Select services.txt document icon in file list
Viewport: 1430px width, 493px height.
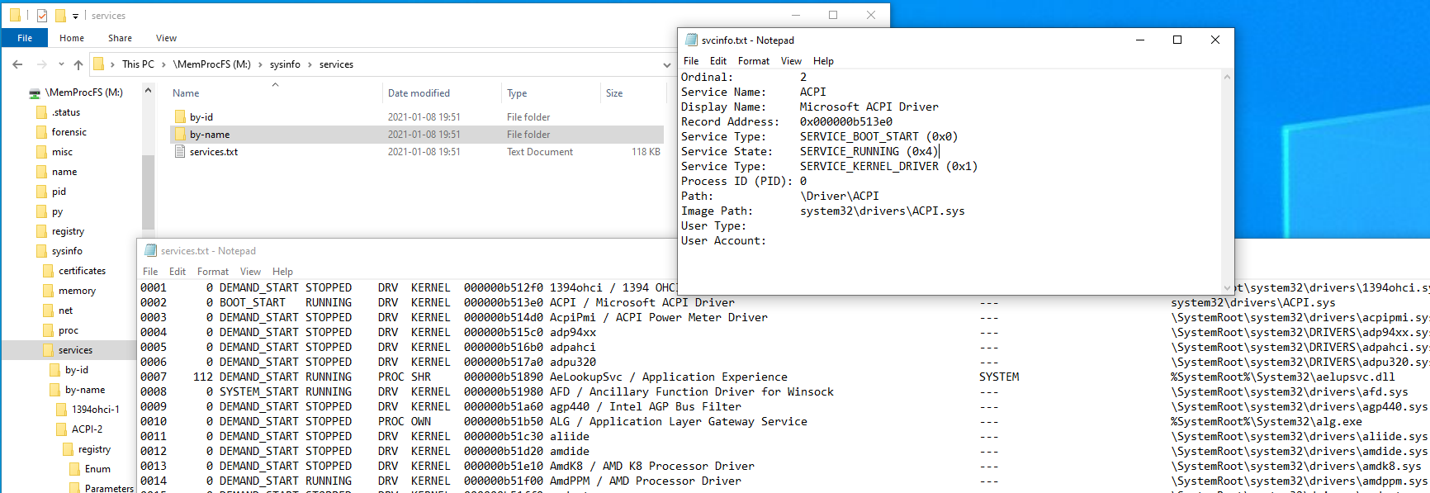181,152
